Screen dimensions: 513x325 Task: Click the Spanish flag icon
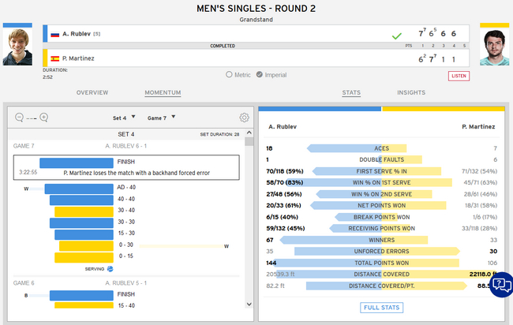click(55, 58)
